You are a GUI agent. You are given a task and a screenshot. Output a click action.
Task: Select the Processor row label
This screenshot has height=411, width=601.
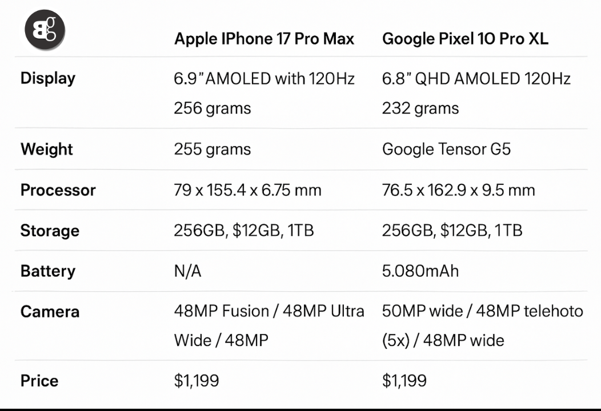click(58, 190)
